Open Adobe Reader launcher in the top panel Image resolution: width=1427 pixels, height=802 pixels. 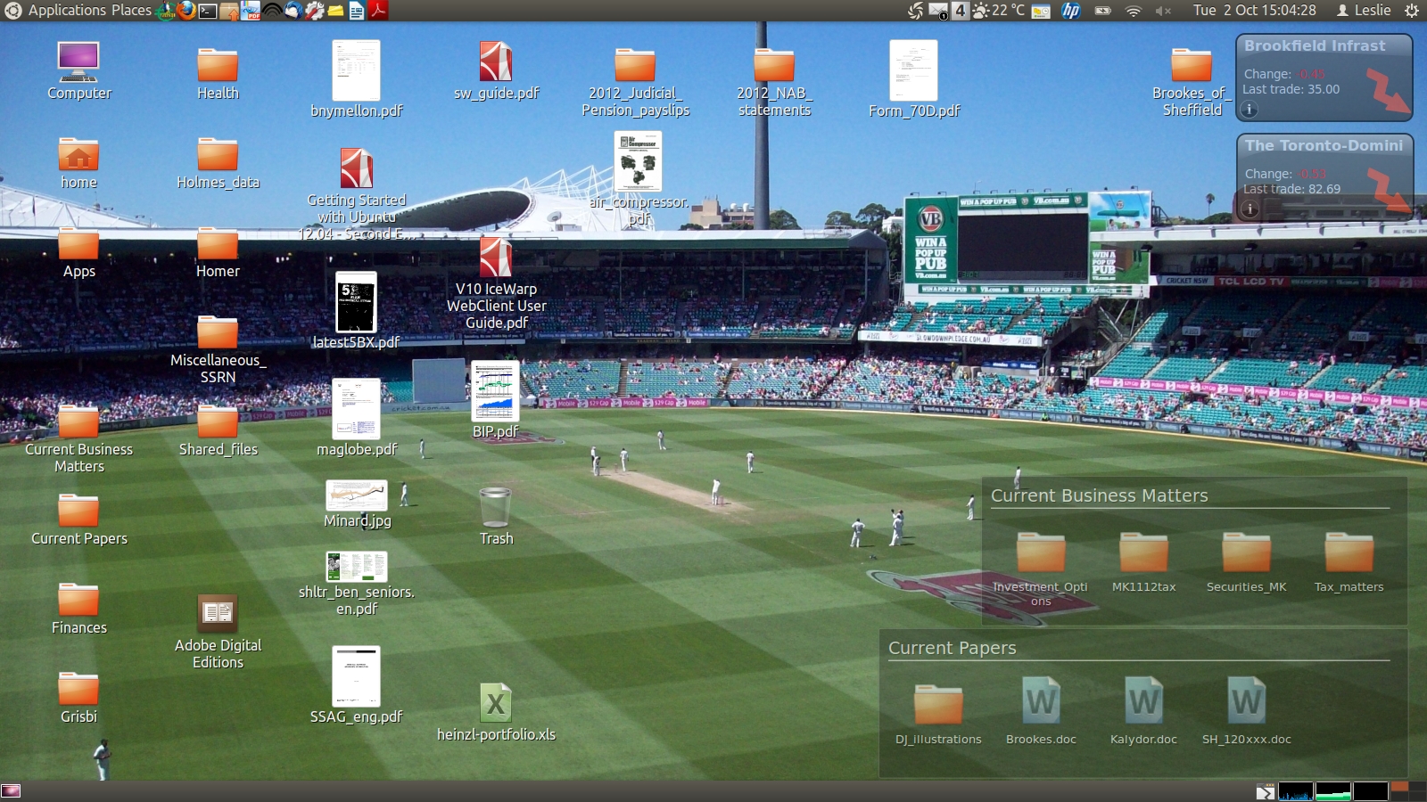point(379,11)
